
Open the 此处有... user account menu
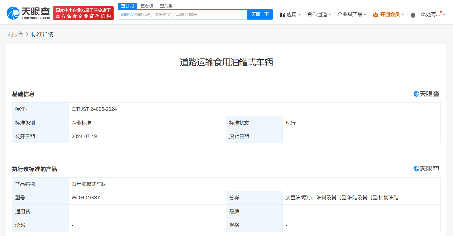430,14
